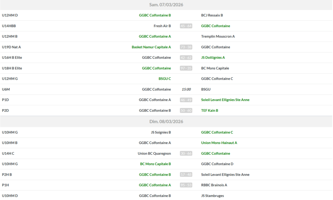Select the RBBC Brainois A team
Viewport: 333px width, 200px height.
214,185
